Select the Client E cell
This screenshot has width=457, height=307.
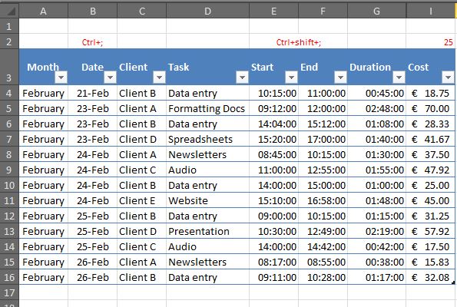pos(141,200)
